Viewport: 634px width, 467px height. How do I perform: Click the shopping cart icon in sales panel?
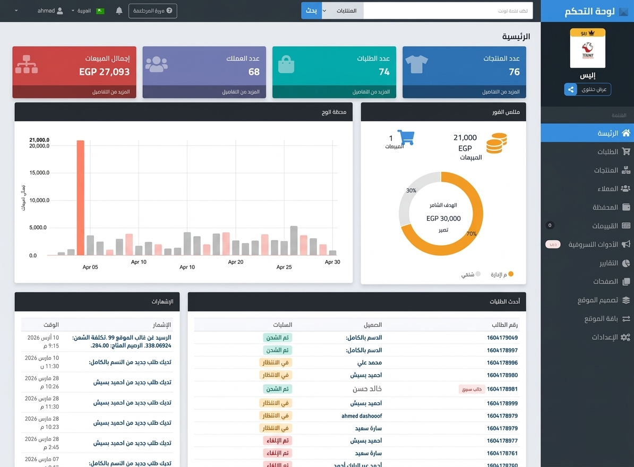(x=406, y=138)
